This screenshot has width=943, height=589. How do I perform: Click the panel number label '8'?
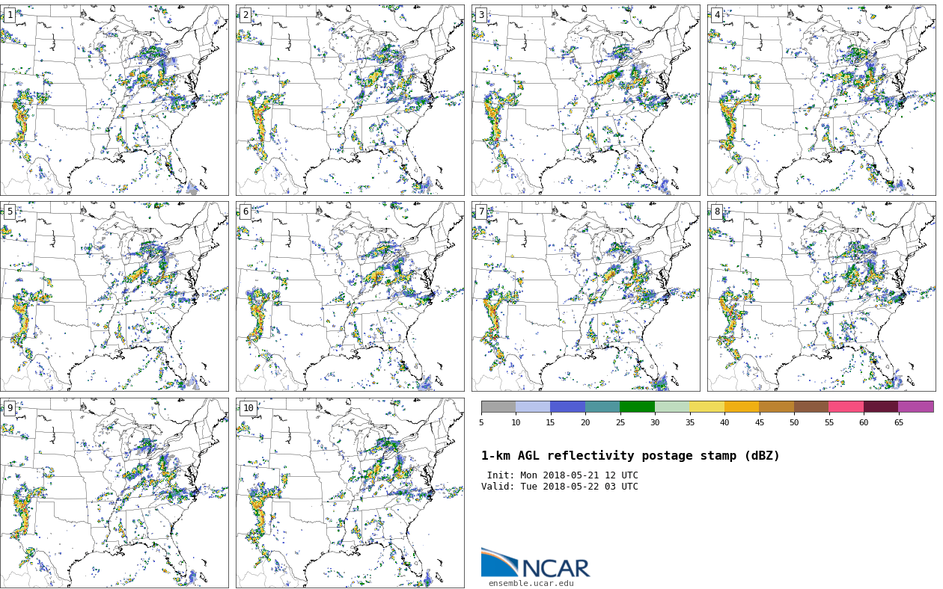(717, 212)
